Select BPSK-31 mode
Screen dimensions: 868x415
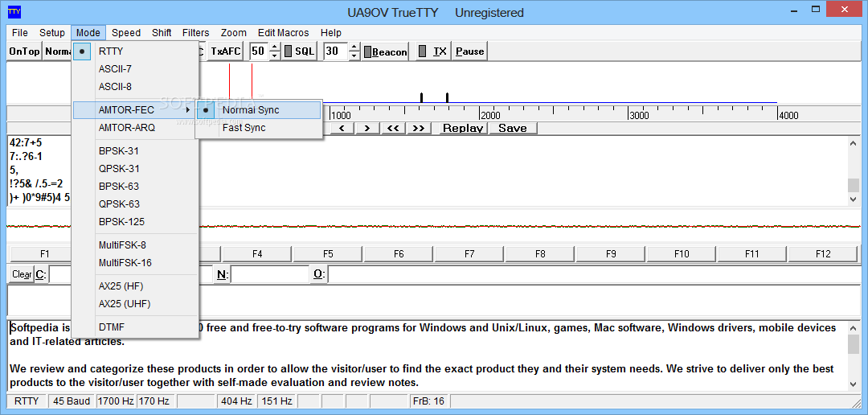click(135, 150)
